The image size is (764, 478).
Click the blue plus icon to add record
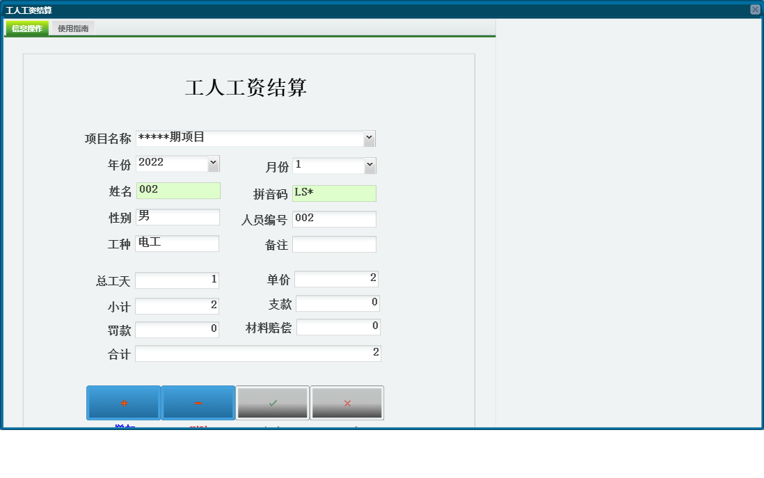pyautogui.click(x=123, y=402)
